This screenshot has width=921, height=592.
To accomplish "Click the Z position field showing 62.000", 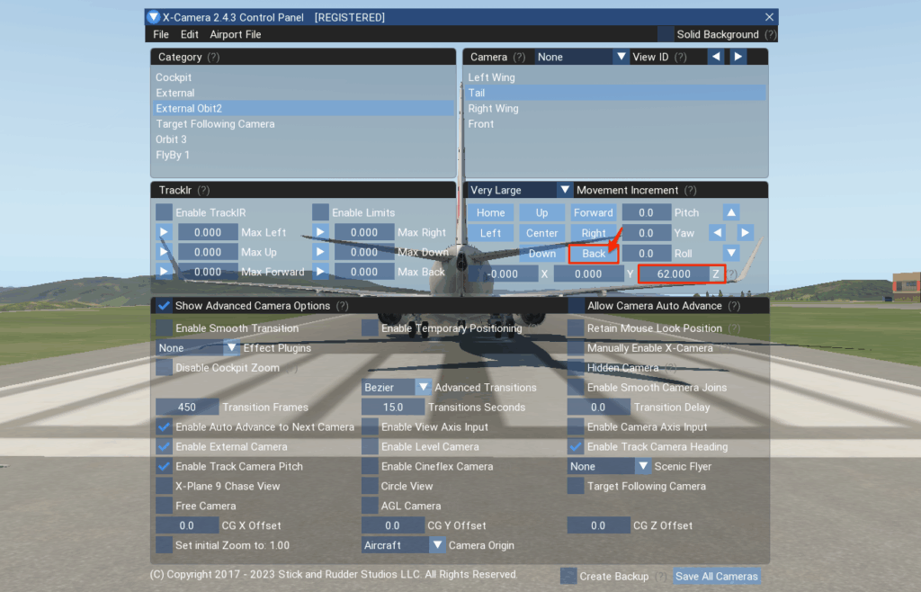I will click(x=674, y=274).
